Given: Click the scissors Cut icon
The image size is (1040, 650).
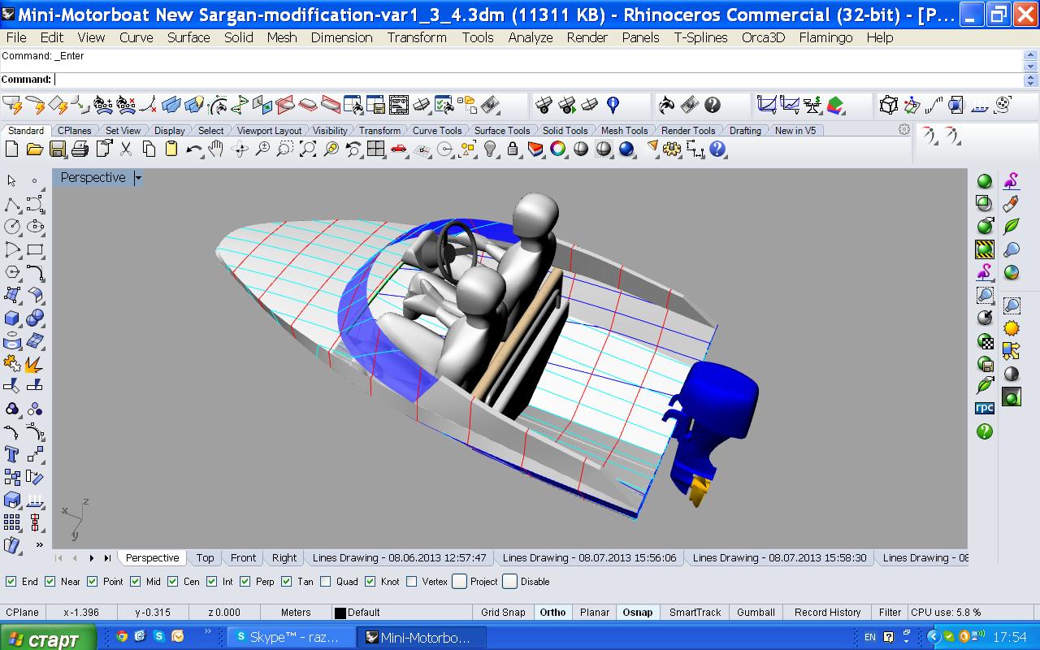Looking at the screenshot, I should pyautogui.click(x=126, y=149).
